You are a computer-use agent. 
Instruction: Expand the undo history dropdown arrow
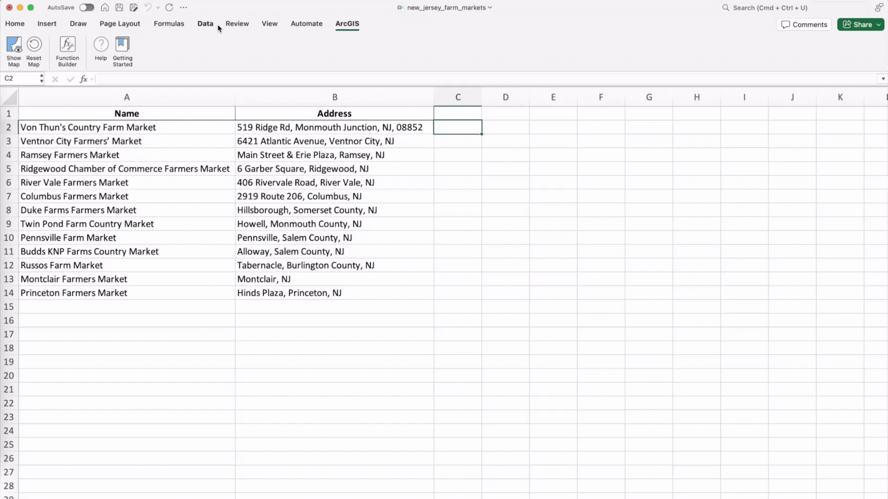tap(158, 8)
